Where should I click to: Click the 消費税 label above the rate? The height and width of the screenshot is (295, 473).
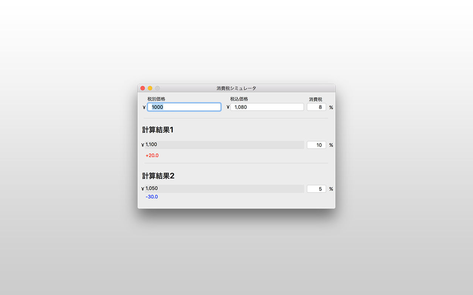(316, 99)
